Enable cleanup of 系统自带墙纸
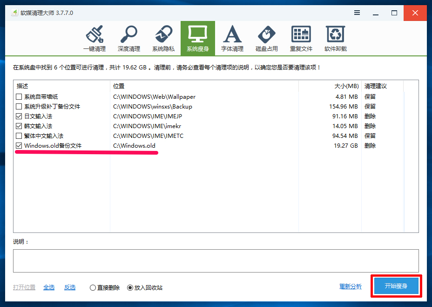432x307 pixels. coord(19,96)
